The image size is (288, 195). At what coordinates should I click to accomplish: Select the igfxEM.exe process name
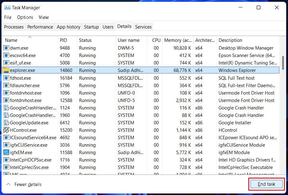point(21,153)
